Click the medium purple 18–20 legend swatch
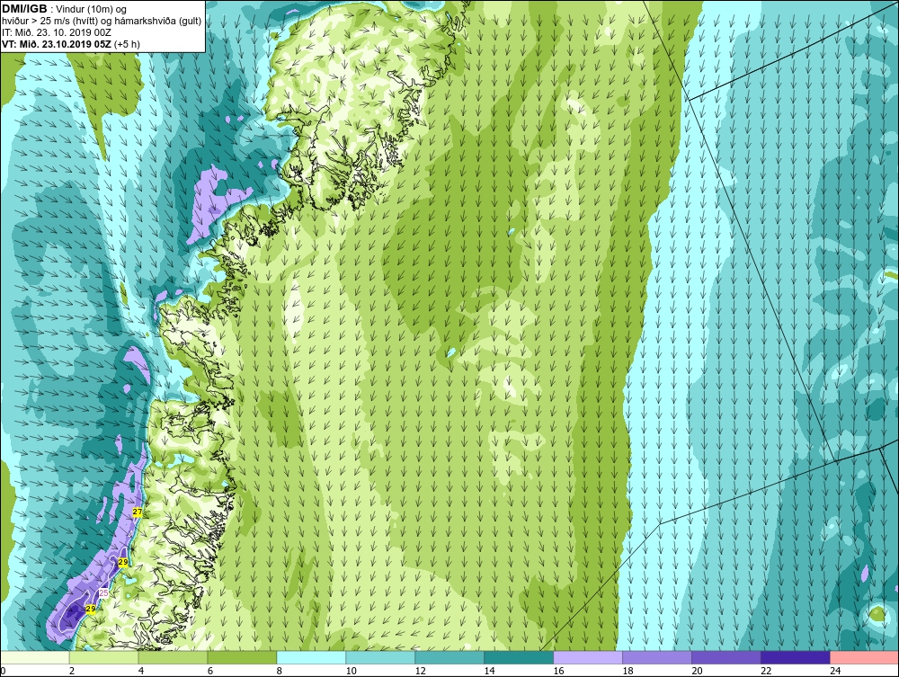Screen dimensions: 899x677 [657, 657]
